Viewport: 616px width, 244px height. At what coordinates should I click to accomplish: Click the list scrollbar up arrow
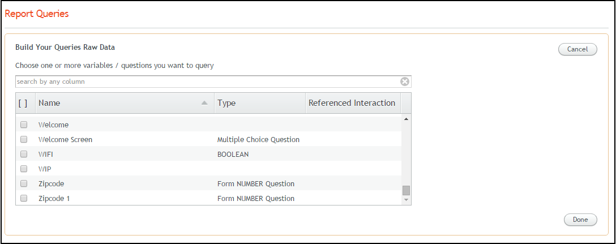406,119
